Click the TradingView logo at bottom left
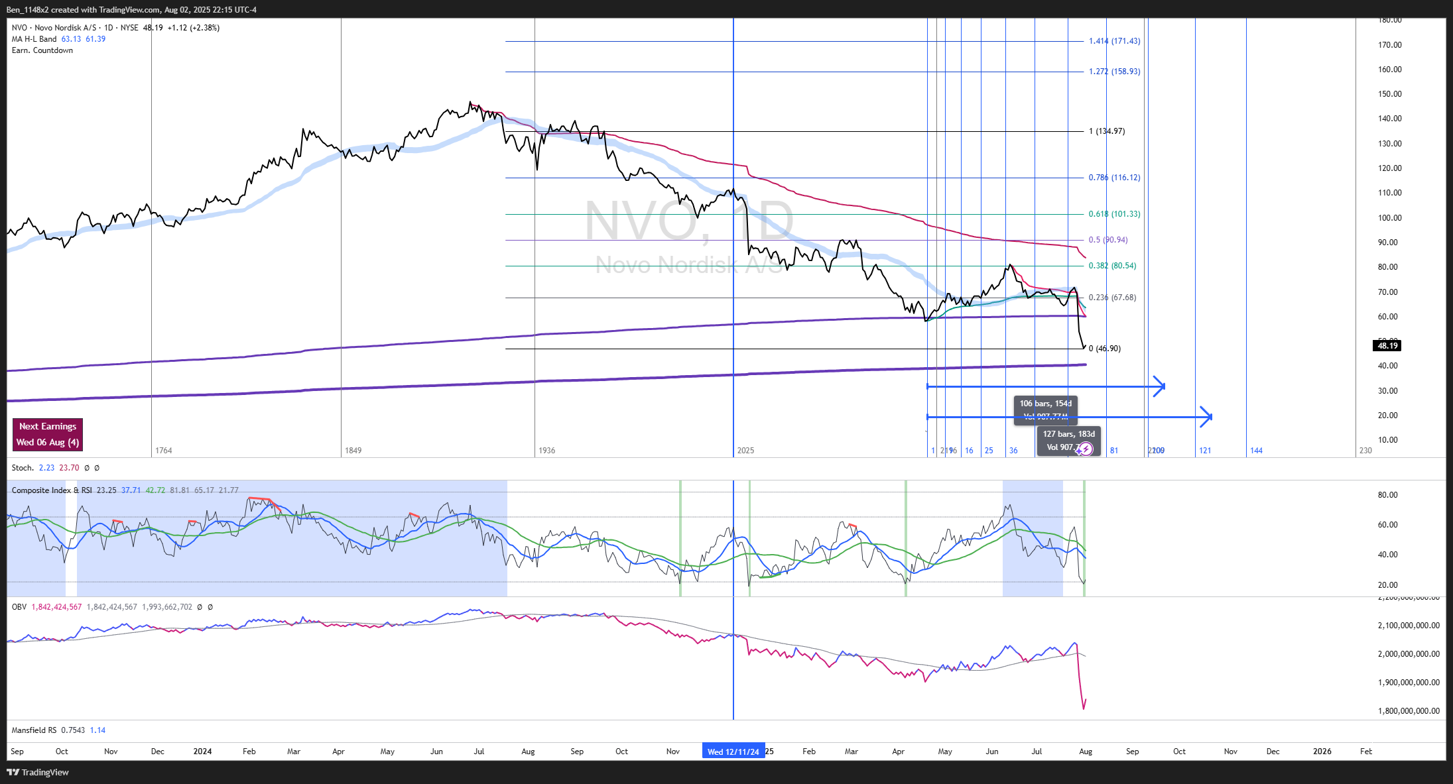Image resolution: width=1453 pixels, height=784 pixels. [38, 772]
